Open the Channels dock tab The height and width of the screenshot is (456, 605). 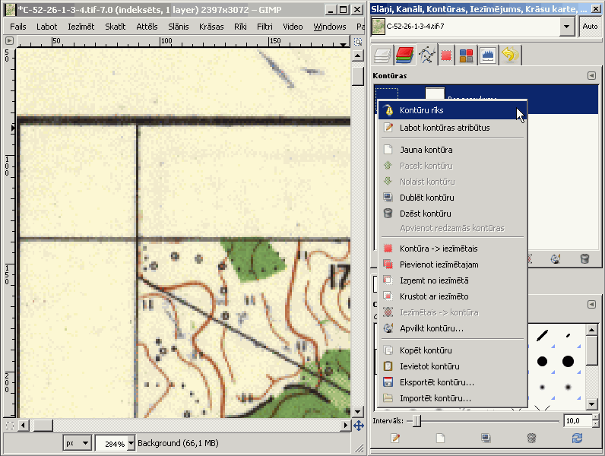tap(404, 55)
